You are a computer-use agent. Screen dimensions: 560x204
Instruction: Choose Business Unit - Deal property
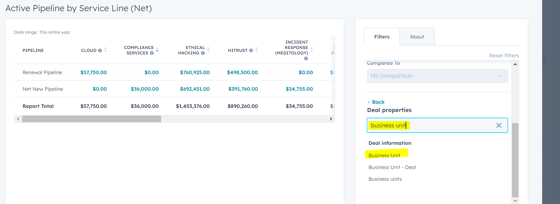(x=392, y=167)
